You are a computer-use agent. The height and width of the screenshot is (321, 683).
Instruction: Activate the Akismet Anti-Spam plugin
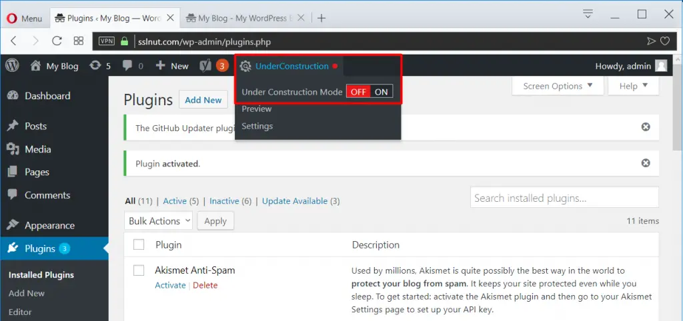170,285
